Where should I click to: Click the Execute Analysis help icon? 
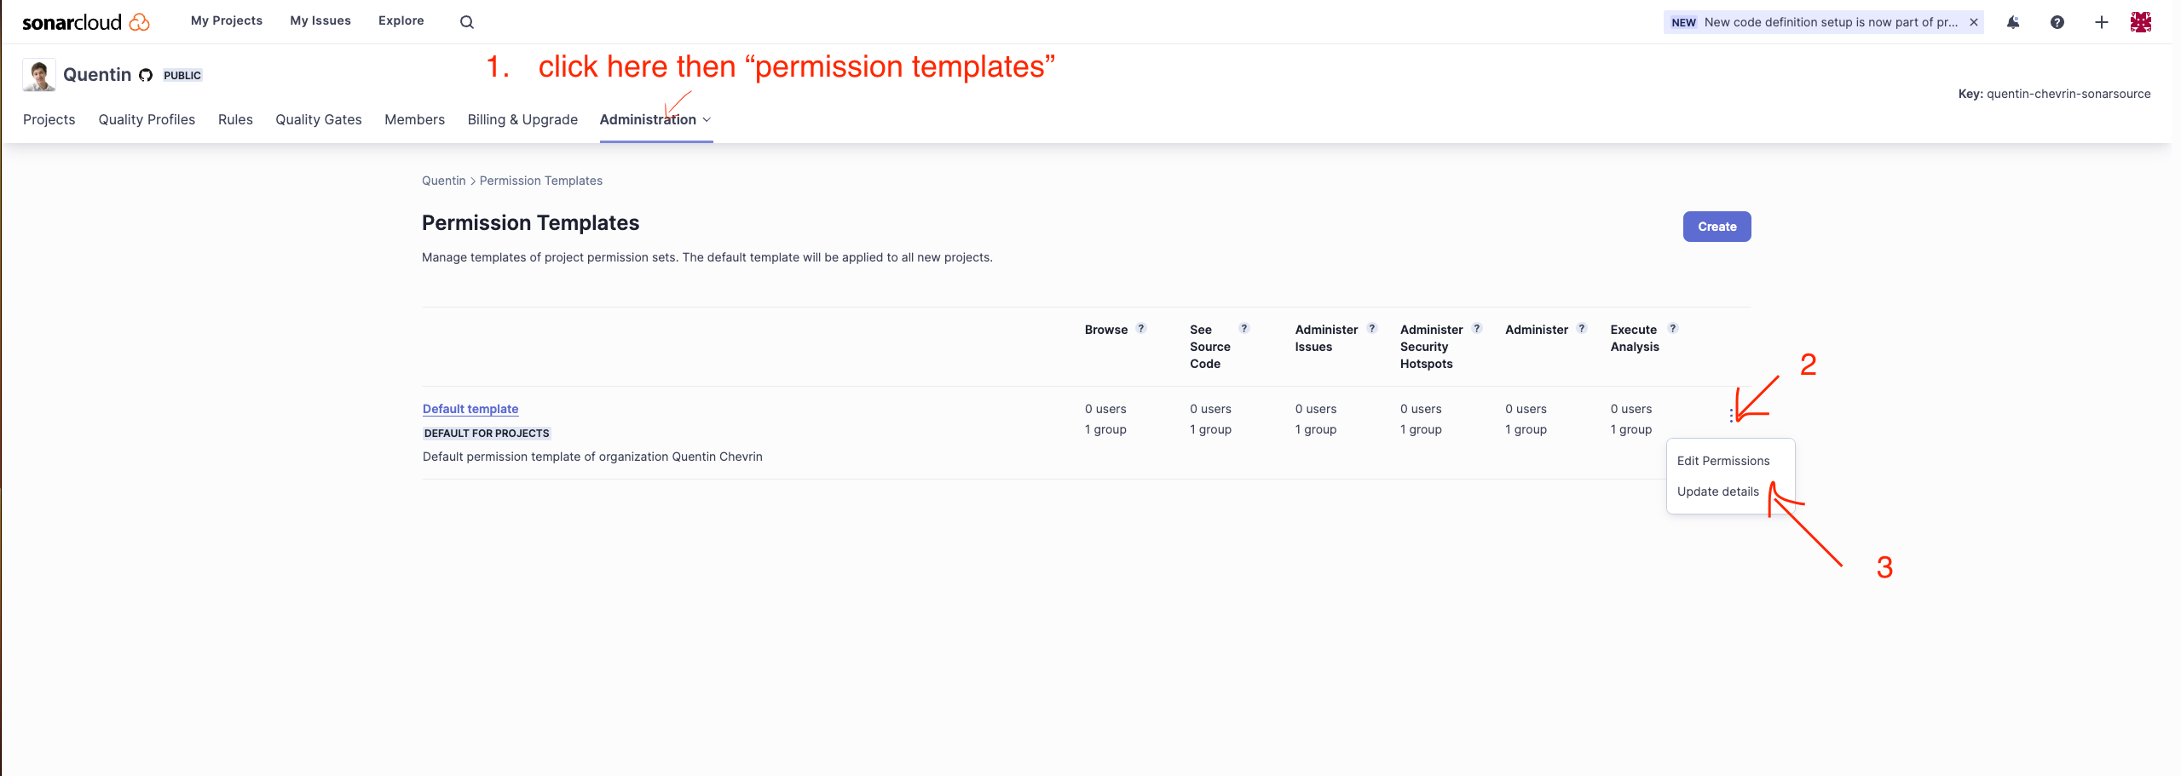click(x=1672, y=328)
